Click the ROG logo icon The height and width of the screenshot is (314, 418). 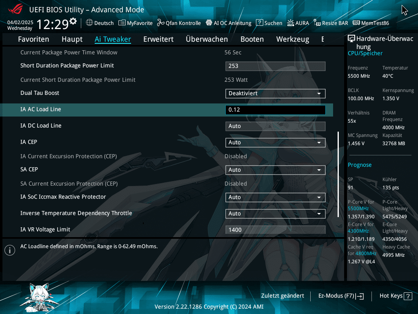(15, 9)
